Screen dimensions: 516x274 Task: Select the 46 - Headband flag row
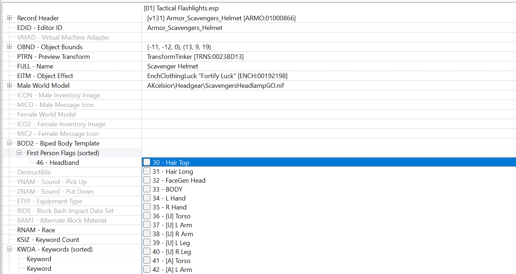[x=57, y=162]
